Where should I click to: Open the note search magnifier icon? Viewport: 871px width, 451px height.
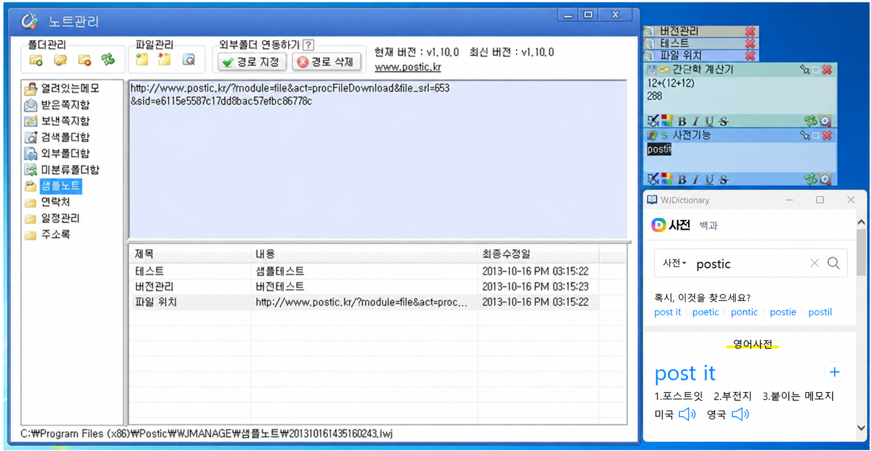pos(188,60)
